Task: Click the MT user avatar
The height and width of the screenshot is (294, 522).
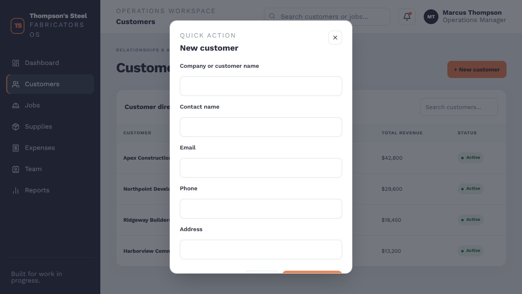Action: pos(431,17)
